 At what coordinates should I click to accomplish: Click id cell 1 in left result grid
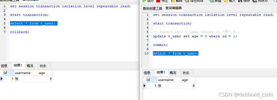pyautogui.click(x=9, y=79)
